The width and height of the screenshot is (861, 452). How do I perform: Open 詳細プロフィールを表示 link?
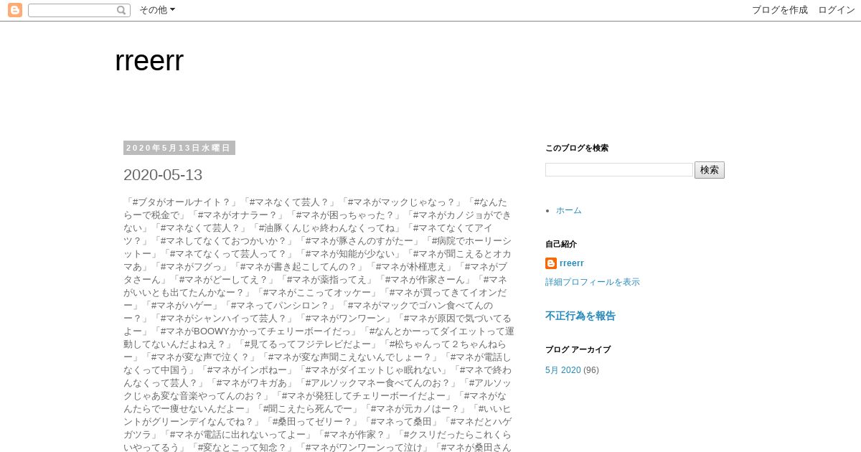click(x=593, y=282)
